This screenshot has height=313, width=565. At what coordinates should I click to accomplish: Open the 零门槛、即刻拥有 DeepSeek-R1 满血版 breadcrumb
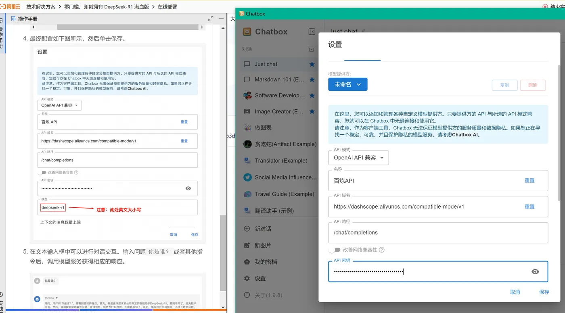pyautogui.click(x=107, y=7)
